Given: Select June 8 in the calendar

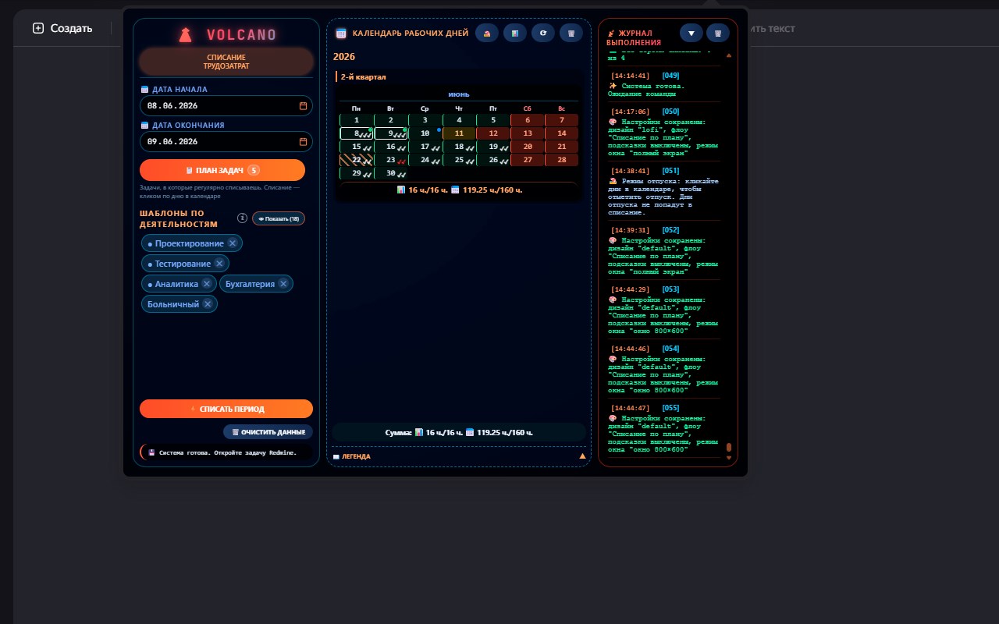Looking at the screenshot, I should tap(357, 133).
